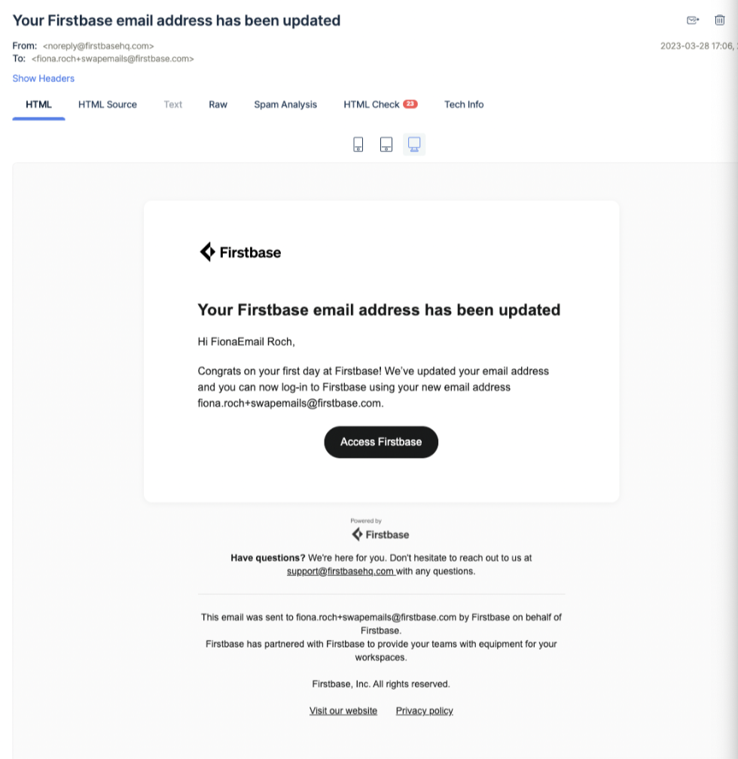This screenshot has width=738, height=759.
Task: Switch to the HTML Source tab
Action: [108, 105]
